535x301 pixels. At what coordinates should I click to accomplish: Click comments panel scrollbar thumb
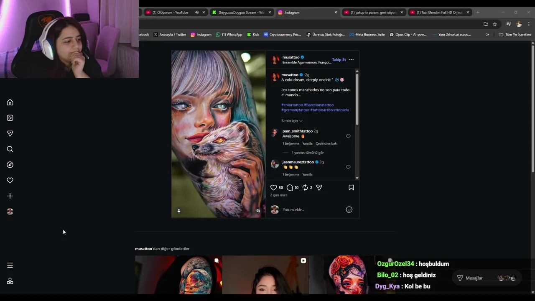pos(357,99)
